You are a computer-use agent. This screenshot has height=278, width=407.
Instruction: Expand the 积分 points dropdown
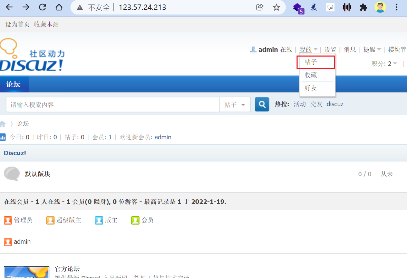(384, 63)
